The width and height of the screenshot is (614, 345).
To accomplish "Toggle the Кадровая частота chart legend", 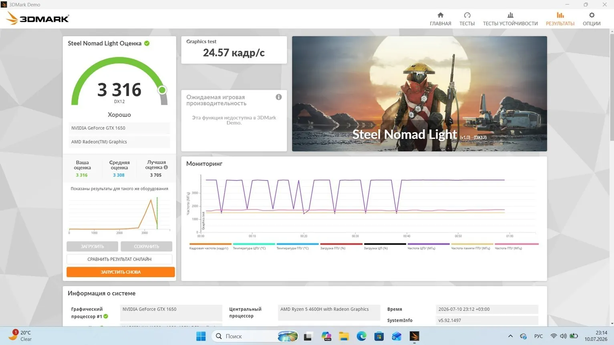I will pos(209,246).
